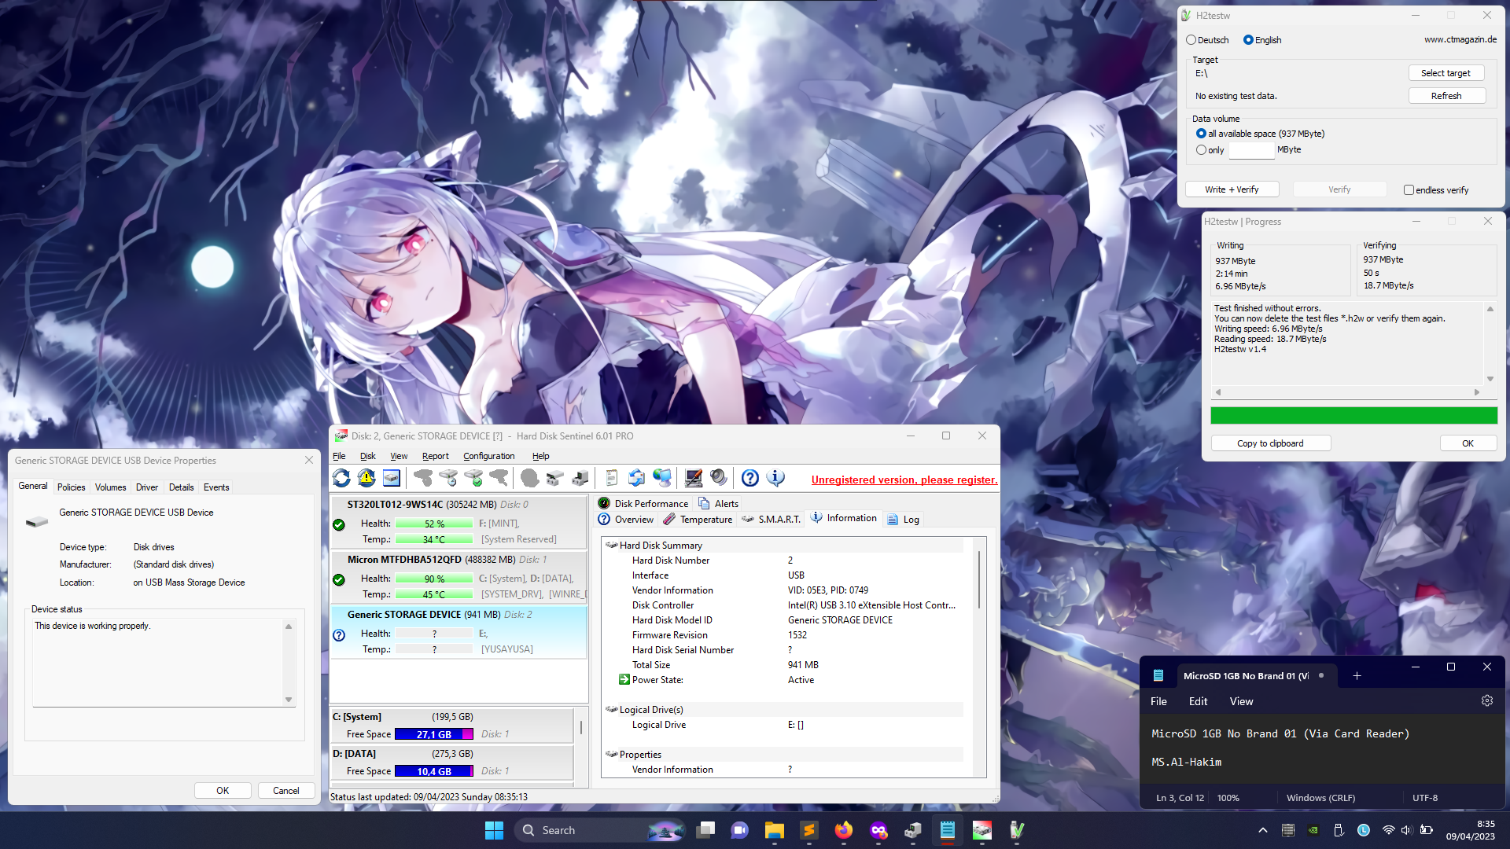1510x849 pixels.
Task: Click the Refresh button in H2testw
Action: [x=1446, y=96]
